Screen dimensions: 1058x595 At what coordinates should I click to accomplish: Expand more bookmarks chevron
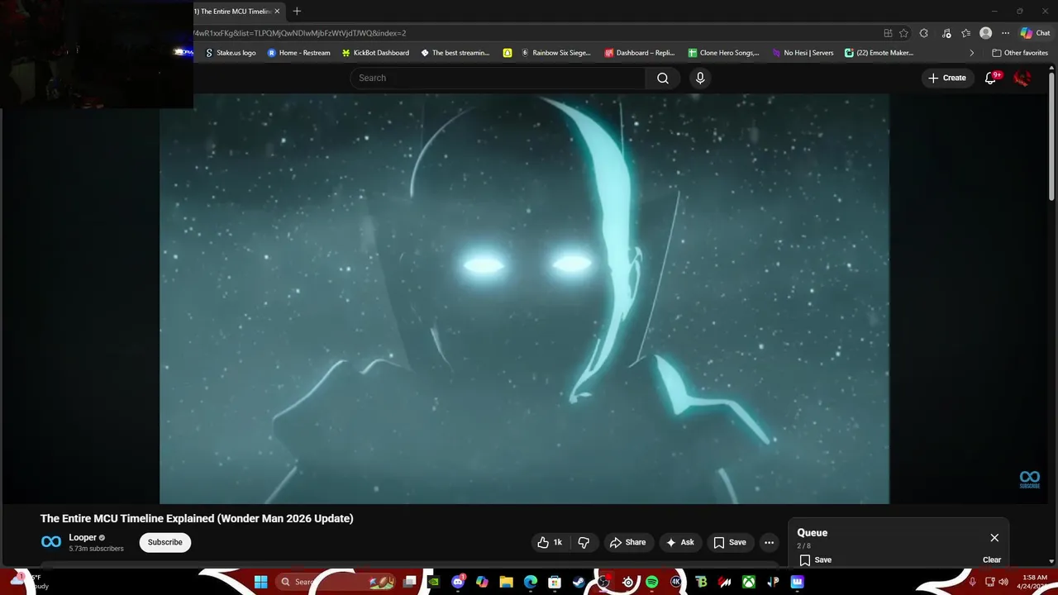tap(971, 52)
